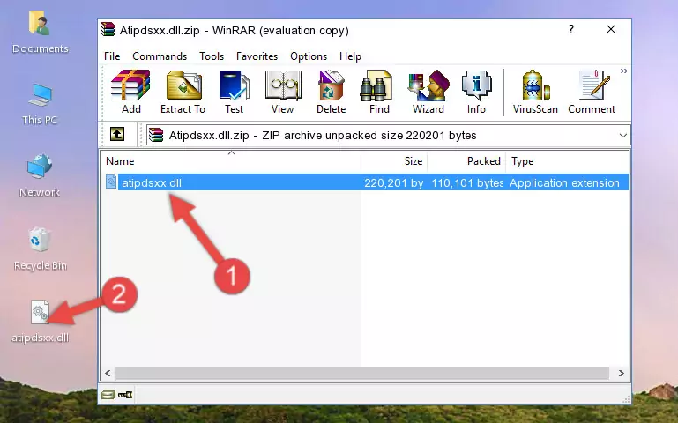Click the Extract To toolbar icon
Viewport: 678px width, 423px height.
[183, 92]
